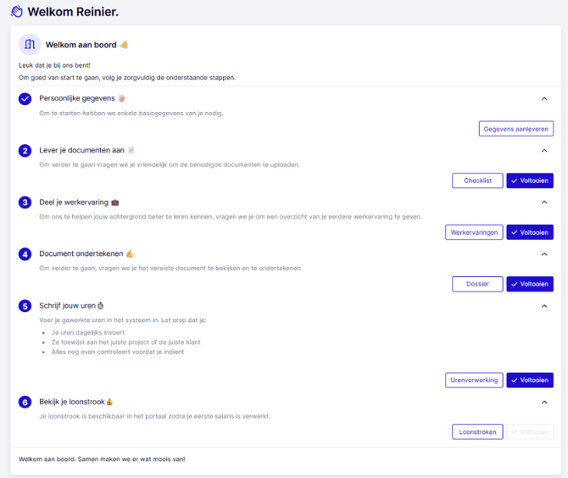Open Urenverwerking
The image size is (568, 478).
click(x=474, y=381)
